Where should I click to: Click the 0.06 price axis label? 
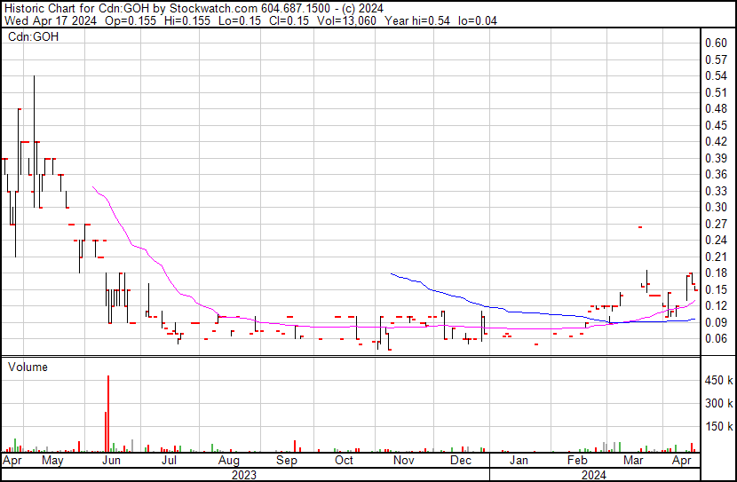point(716,339)
